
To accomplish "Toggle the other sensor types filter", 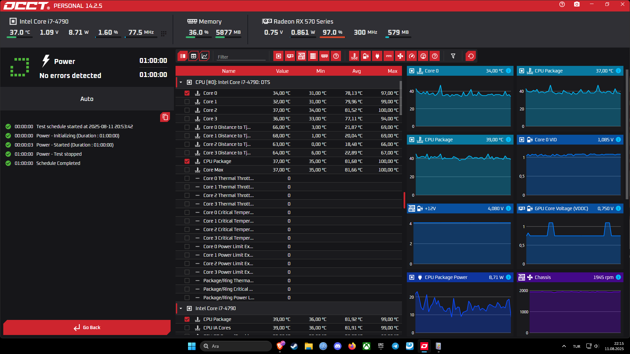I will (x=435, y=56).
